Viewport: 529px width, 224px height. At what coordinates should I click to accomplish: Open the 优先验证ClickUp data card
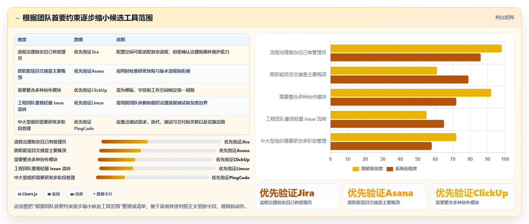(x=473, y=197)
